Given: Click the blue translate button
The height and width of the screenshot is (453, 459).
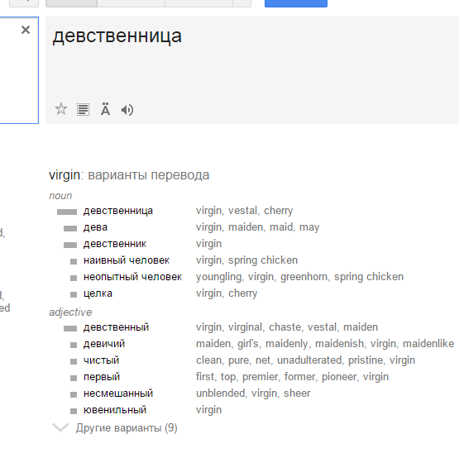Looking at the screenshot, I should tap(296, 3).
